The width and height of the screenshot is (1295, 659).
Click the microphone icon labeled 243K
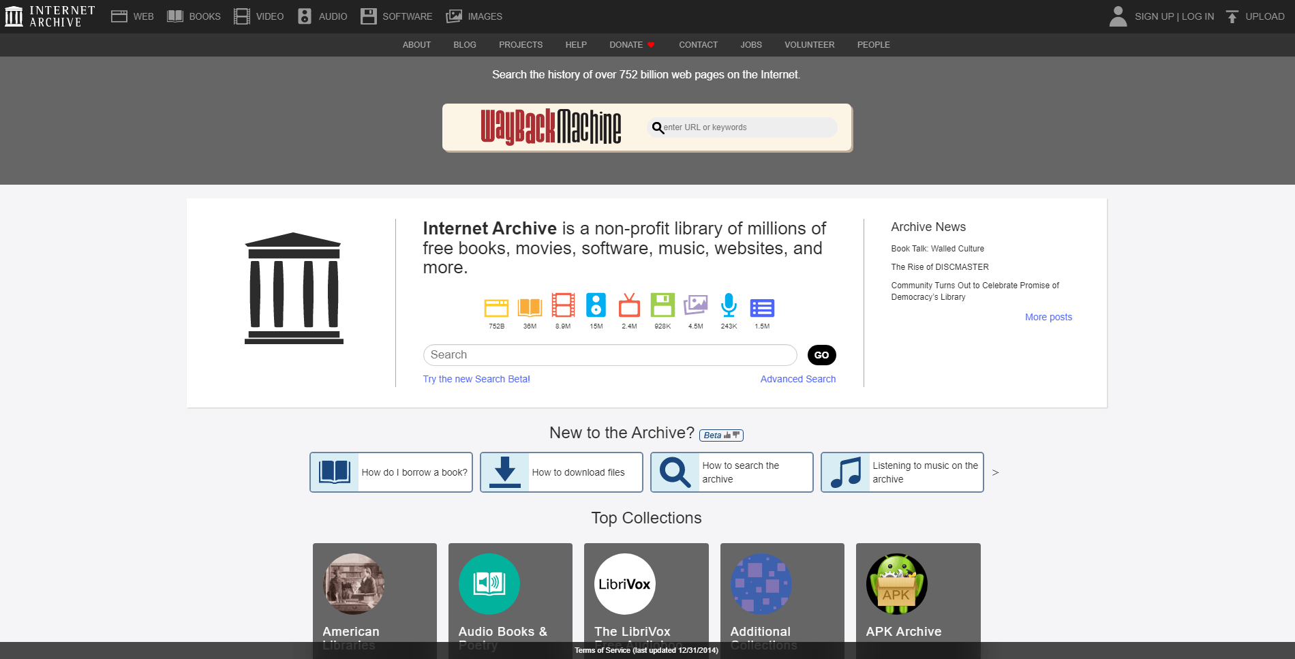click(729, 305)
